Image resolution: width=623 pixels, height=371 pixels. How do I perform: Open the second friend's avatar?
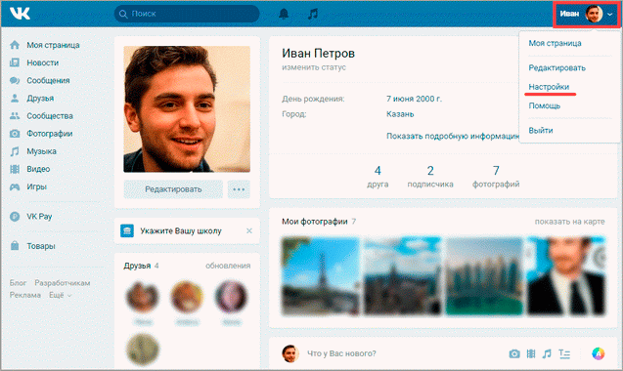[187, 297]
